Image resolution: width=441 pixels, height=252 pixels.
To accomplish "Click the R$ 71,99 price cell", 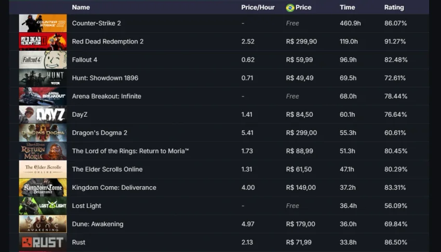I will 299,242.
